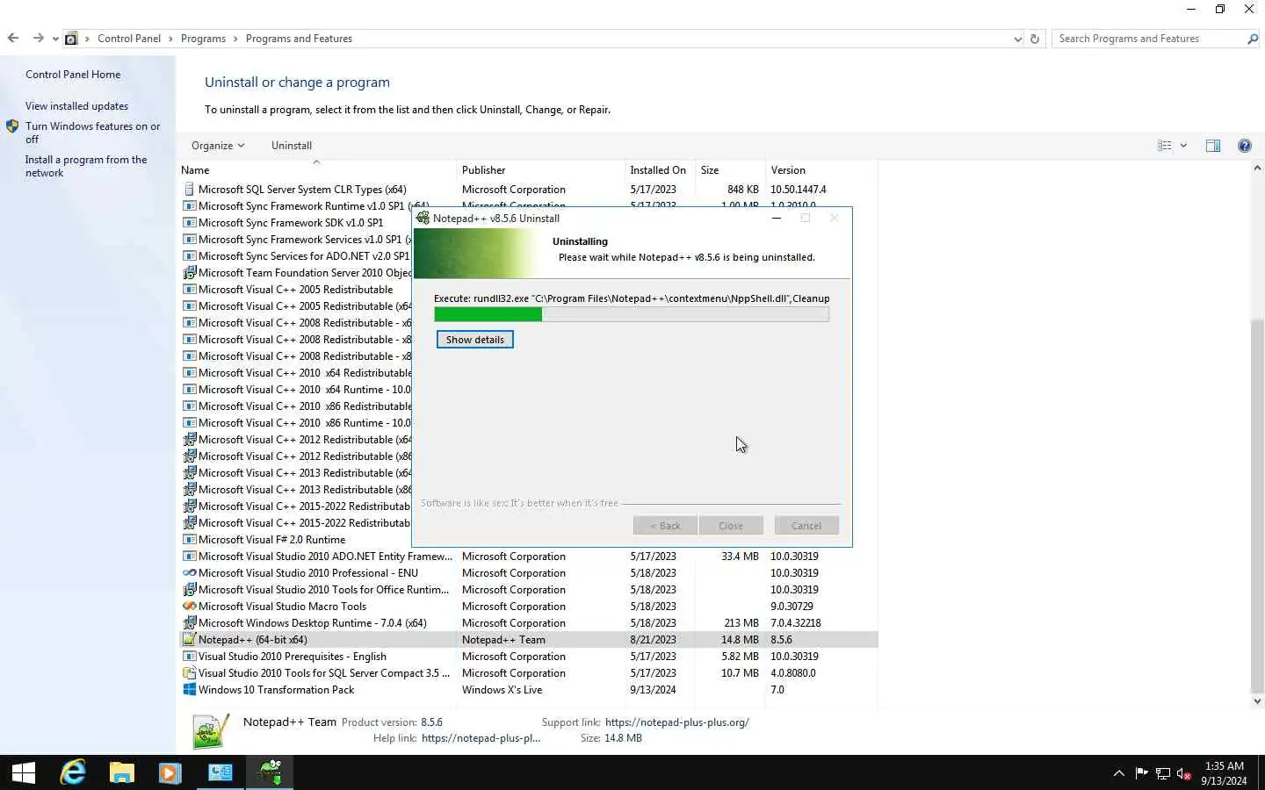Click the uninstall progress bar
The height and width of the screenshot is (790, 1265).
click(632, 314)
